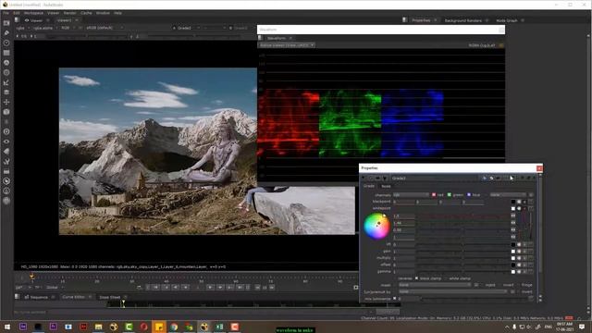The height and width of the screenshot is (333, 592).
Task: Switch to the Background Renders tab
Action: coord(462,20)
